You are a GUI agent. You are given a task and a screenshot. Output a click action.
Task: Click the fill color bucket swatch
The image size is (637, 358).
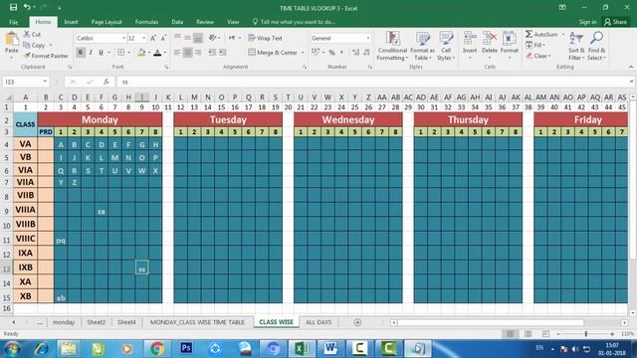click(x=141, y=53)
